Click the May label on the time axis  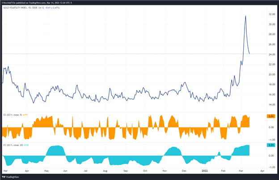click(46, 171)
